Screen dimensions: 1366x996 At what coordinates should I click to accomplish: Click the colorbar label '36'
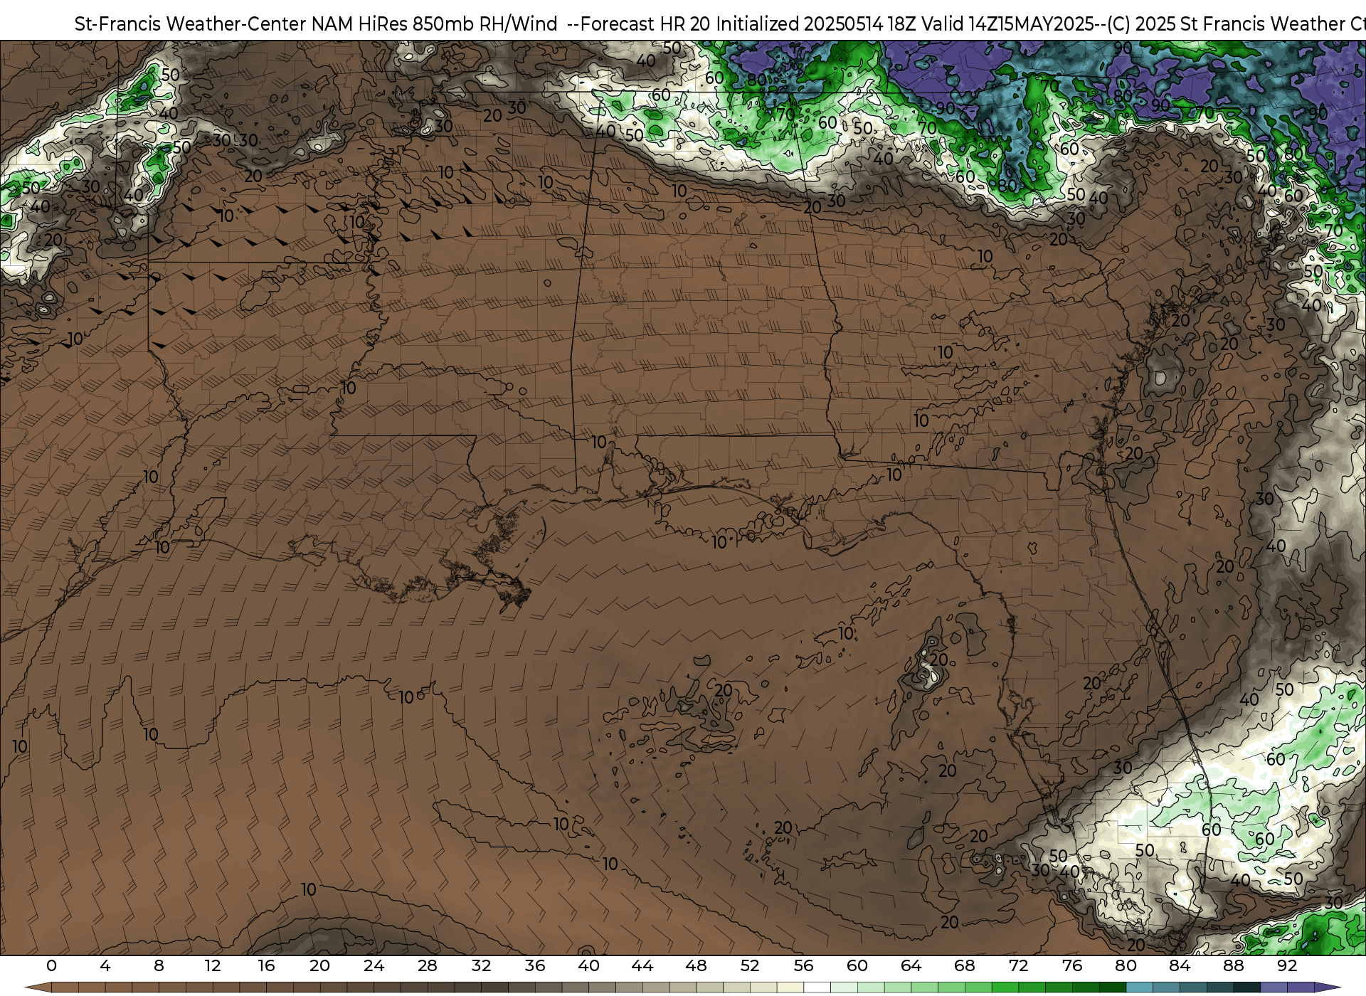[x=535, y=965]
